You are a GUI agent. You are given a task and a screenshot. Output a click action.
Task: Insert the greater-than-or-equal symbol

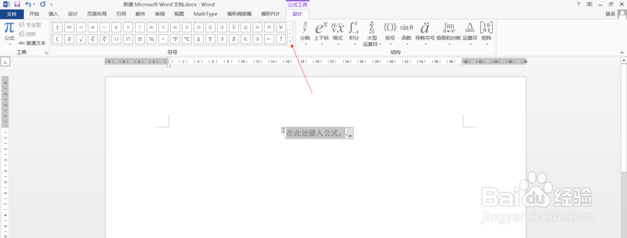click(222, 27)
